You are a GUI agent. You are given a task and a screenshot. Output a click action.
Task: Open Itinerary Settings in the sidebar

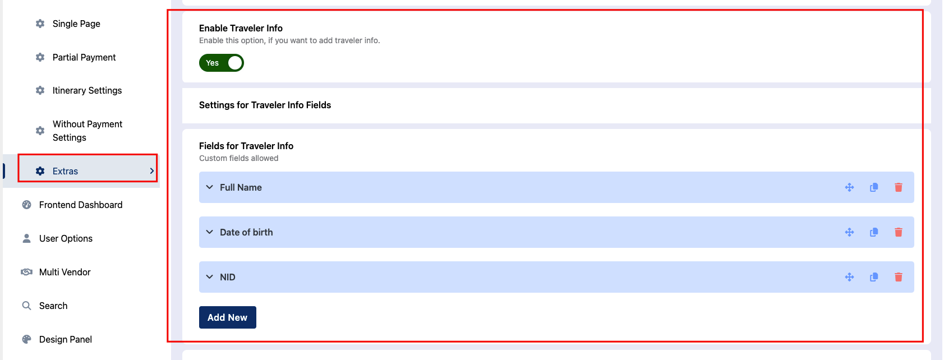[87, 90]
